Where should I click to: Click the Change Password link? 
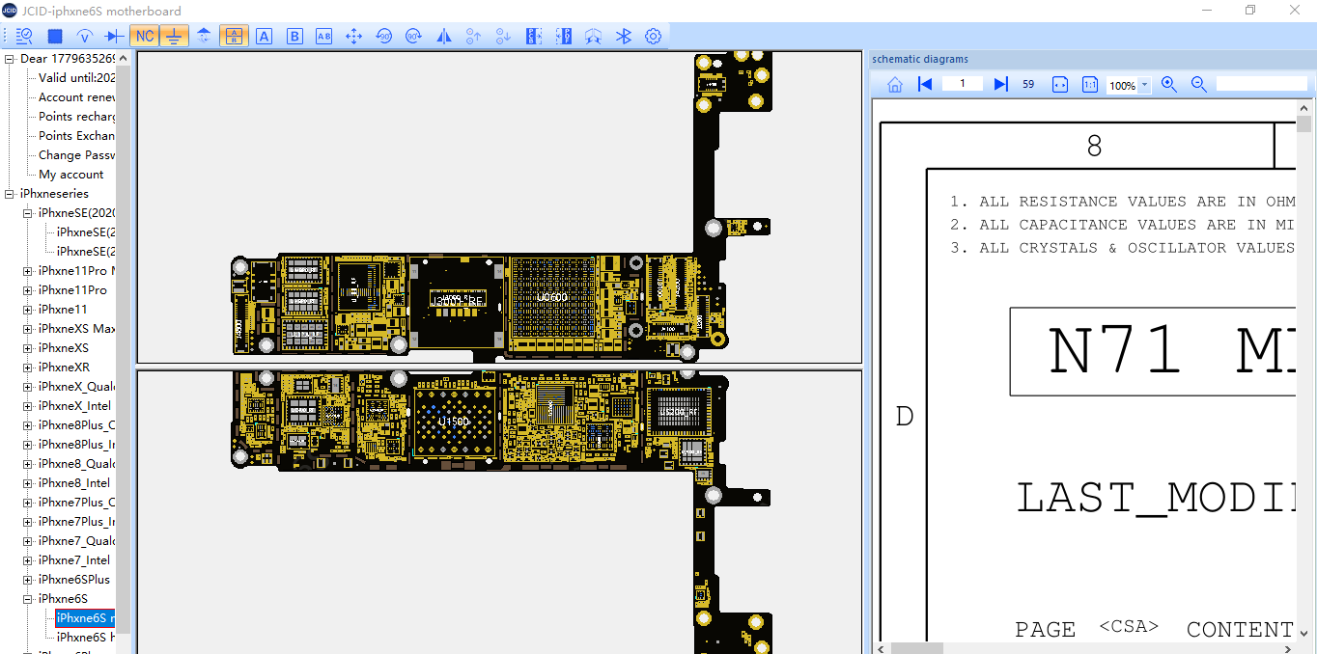[x=76, y=155]
